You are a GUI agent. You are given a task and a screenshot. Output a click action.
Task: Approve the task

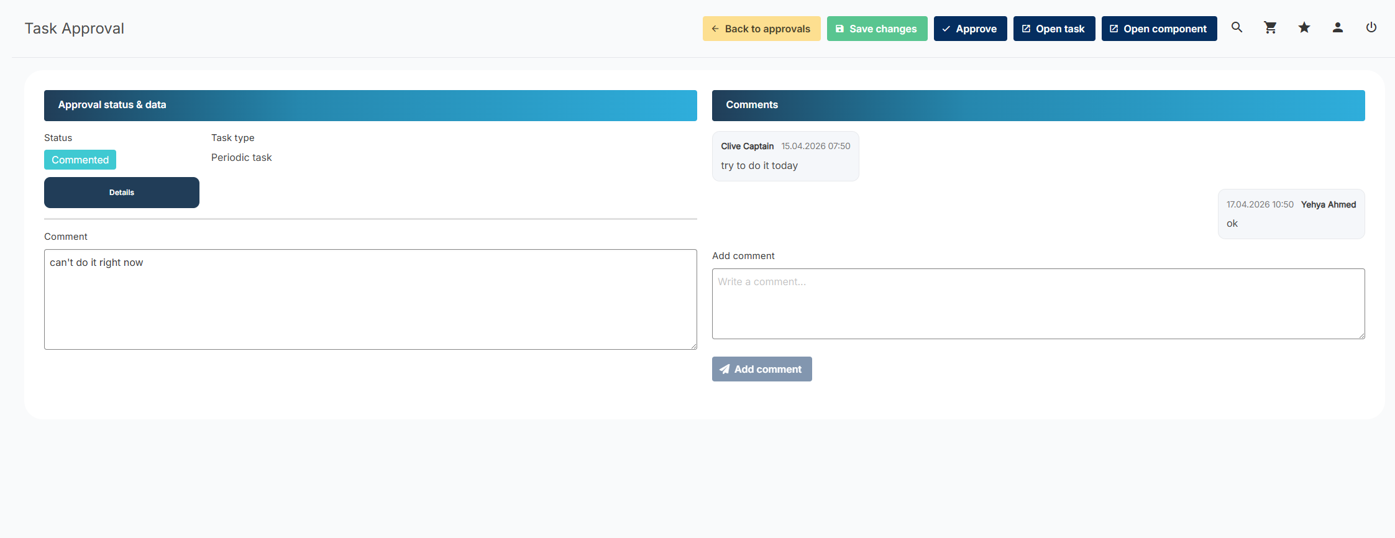click(x=969, y=29)
